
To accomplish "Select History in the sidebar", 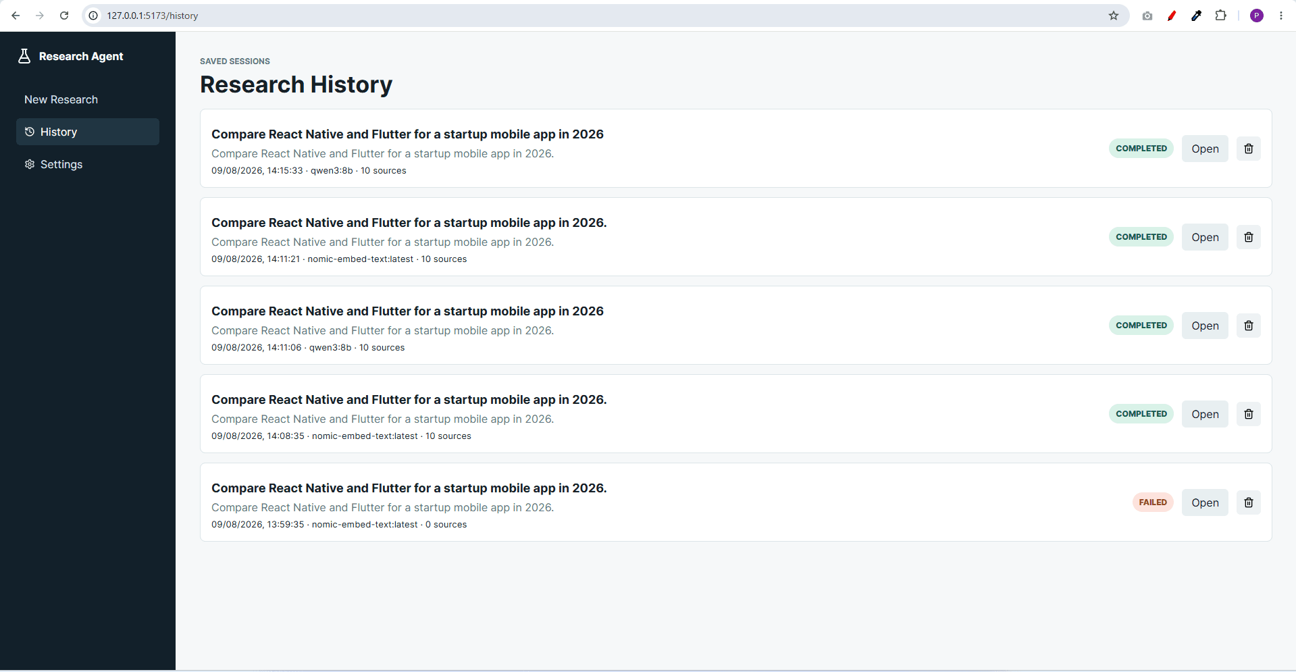I will click(x=88, y=132).
